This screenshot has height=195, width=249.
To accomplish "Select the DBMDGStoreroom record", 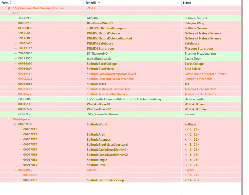I will pyautogui.click(x=121, y=49).
